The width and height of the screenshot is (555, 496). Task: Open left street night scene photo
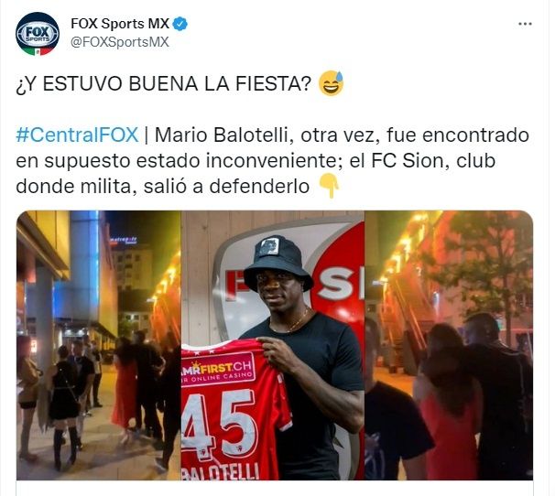(98, 345)
